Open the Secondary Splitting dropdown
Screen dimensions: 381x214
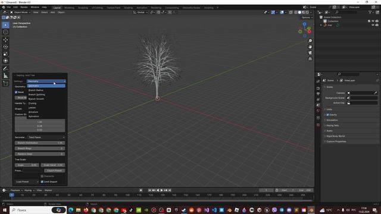click(46, 137)
